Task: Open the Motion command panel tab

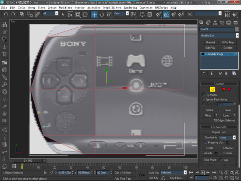Action: pos(222,23)
